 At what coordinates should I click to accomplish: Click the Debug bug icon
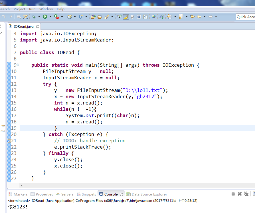tap(34, 17)
